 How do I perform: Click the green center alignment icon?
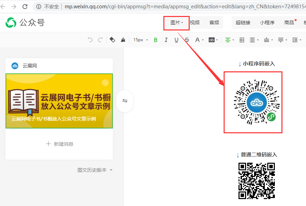(227, 40)
